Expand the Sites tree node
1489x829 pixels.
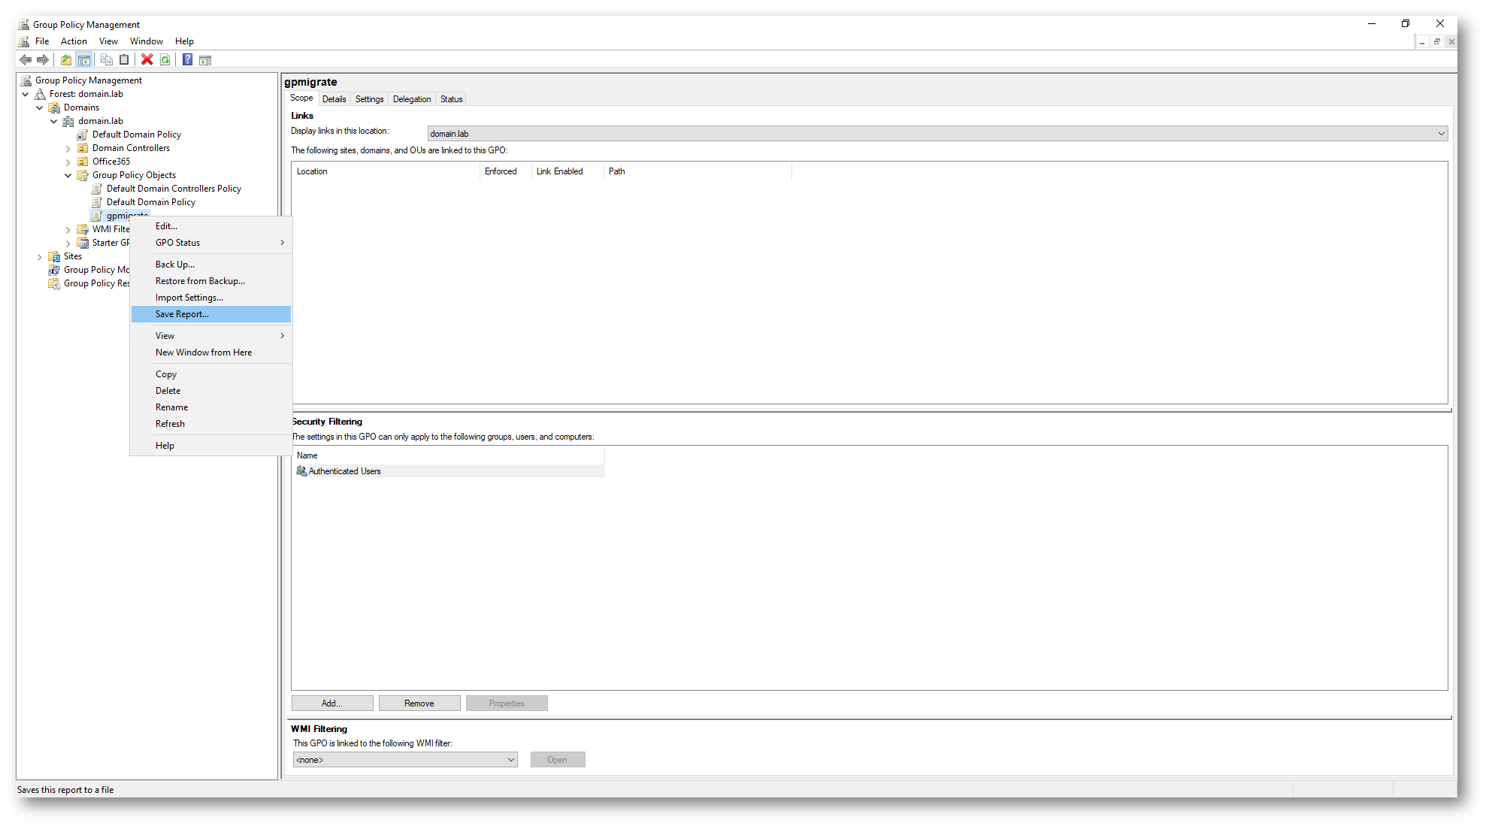40,257
